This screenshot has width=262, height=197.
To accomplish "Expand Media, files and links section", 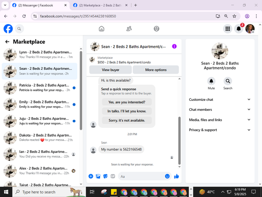I will [x=220, y=120].
